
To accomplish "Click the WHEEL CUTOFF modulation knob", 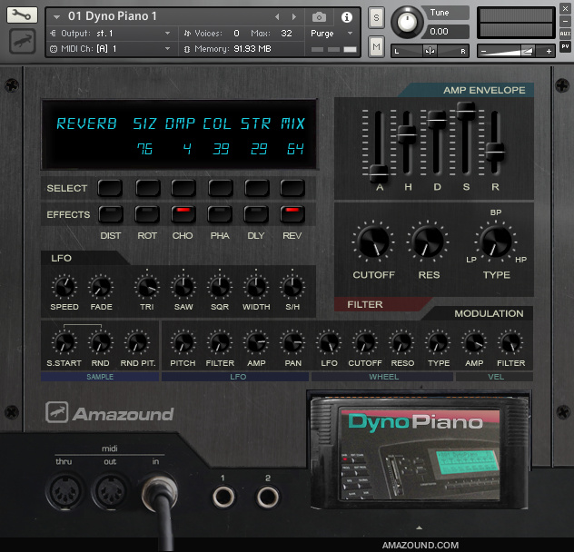I will pyautogui.click(x=365, y=343).
